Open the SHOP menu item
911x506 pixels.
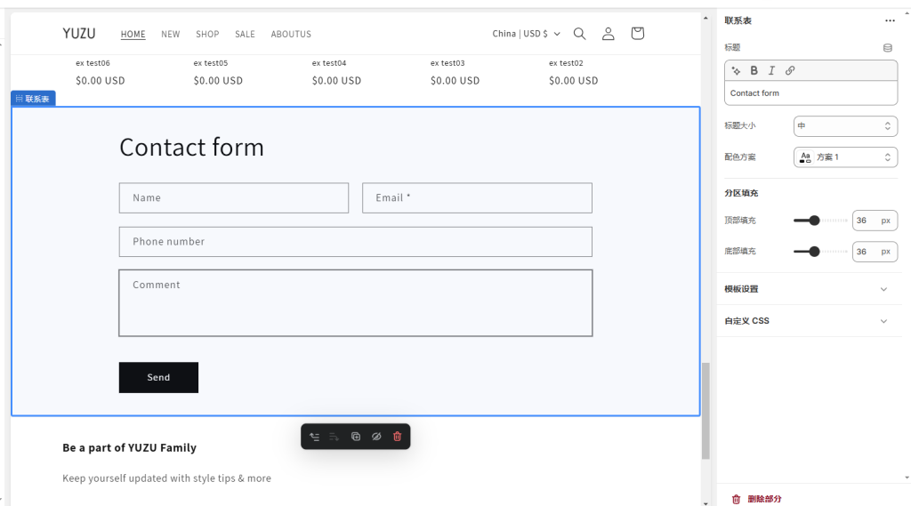(x=207, y=35)
